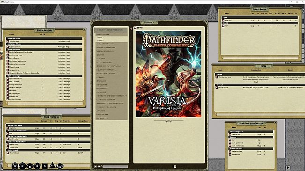305x171 pixels.
Task: Open the Totem spear weapon link icon
Action: click(x=7, y=147)
